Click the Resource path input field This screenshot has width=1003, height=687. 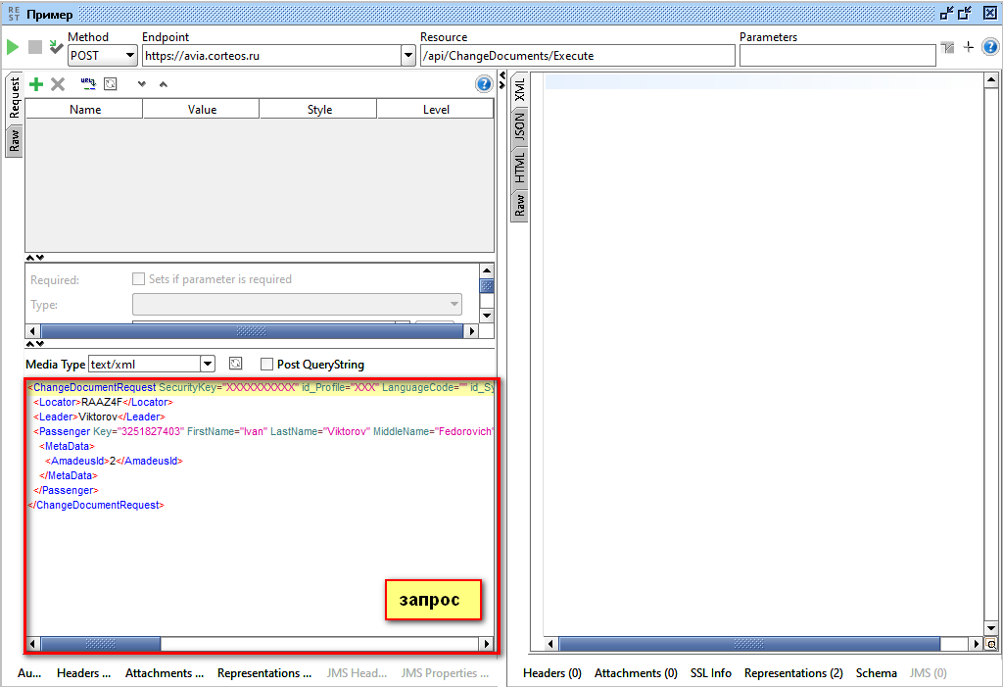pyautogui.click(x=577, y=56)
